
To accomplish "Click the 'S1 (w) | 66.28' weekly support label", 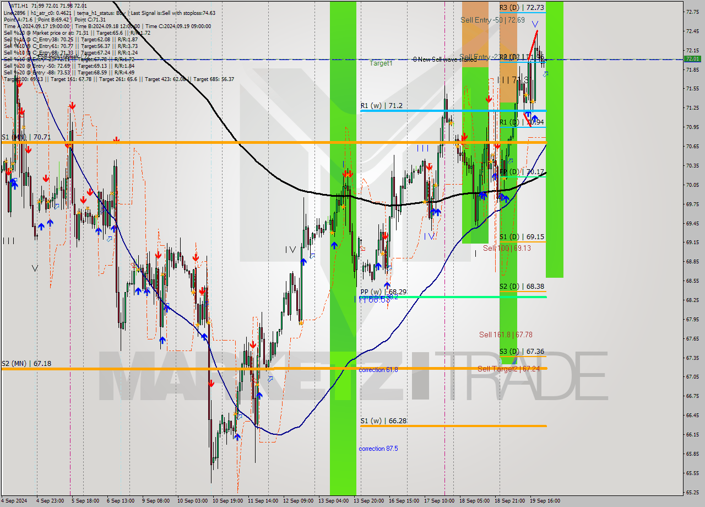I will point(383,421).
